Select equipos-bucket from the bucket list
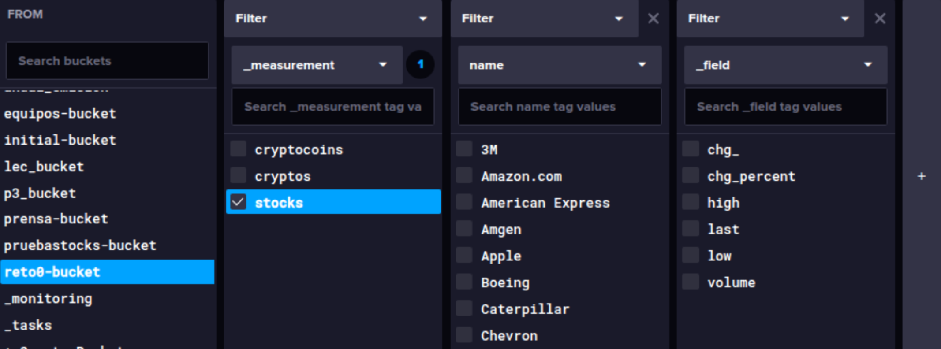Viewport: 941px width, 349px height. [60, 114]
